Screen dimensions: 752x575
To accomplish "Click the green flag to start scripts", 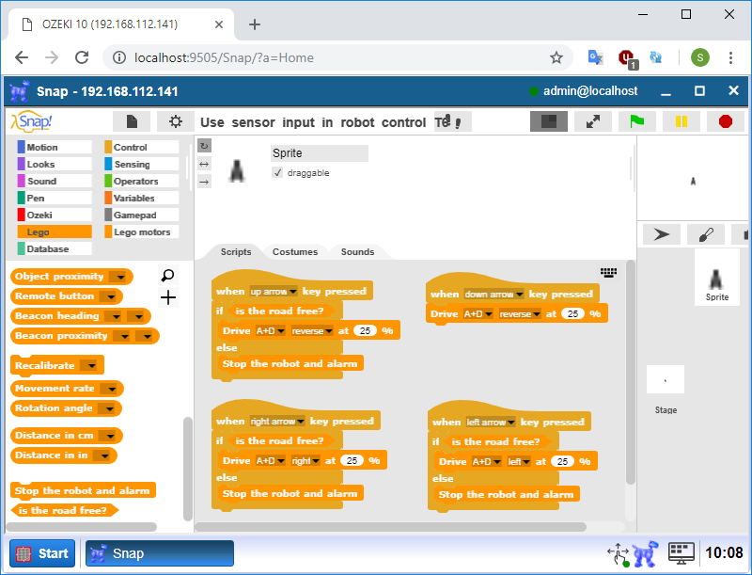I will 637,121.
